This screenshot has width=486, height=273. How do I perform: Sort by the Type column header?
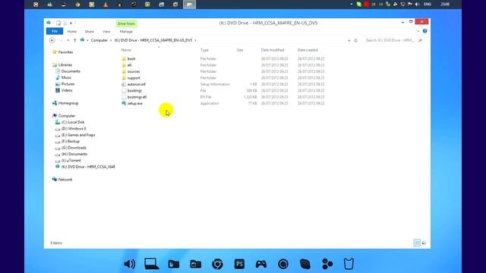pyautogui.click(x=204, y=50)
